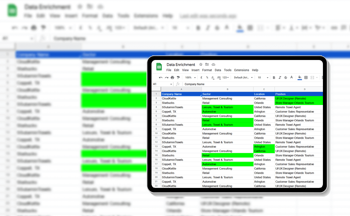Screen dimensions: 350x216
Task: Toggle italic formatting
Action: tap(280, 78)
